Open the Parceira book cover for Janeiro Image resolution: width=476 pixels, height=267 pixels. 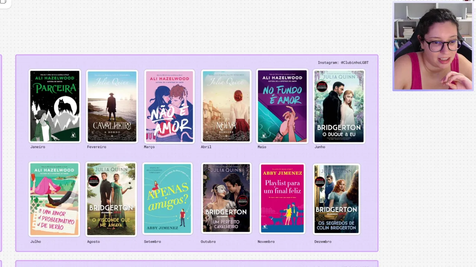coord(55,106)
